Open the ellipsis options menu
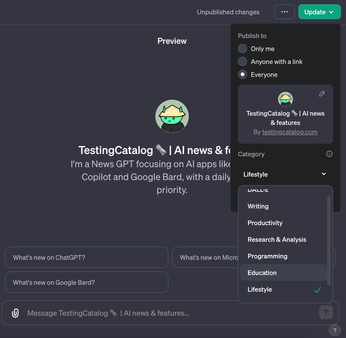 pyautogui.click(x=284, y=11)
